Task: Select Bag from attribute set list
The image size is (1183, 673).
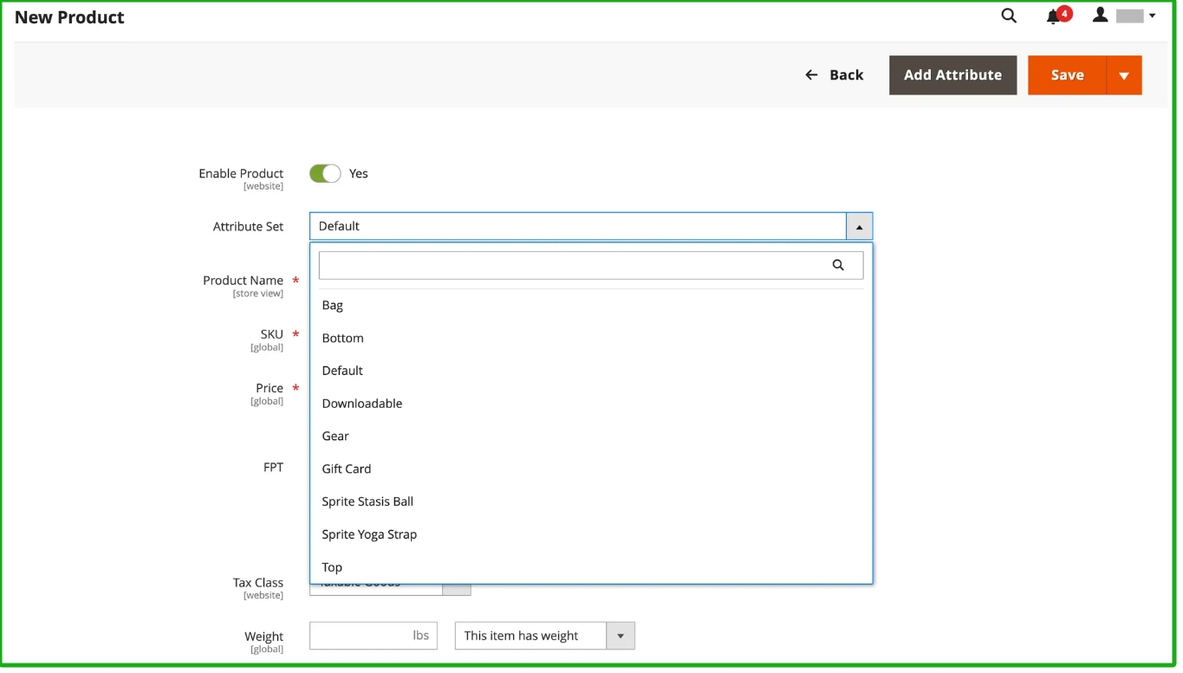Action: 333,306
